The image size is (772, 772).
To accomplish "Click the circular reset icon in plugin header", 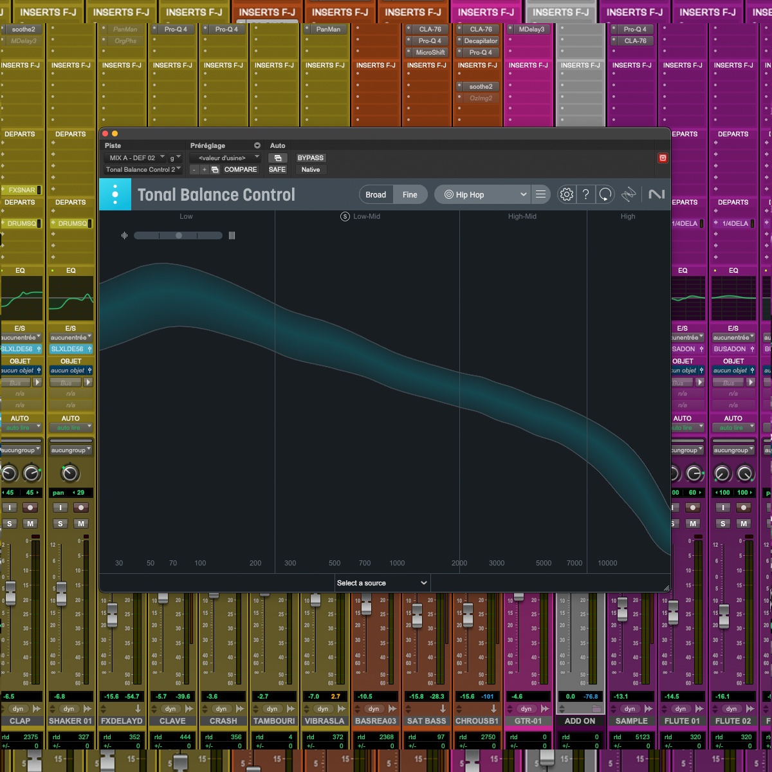I will click(605, 194).
